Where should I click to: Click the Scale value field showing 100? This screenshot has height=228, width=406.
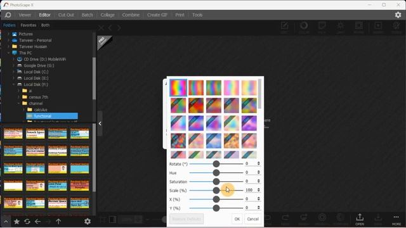(250, 190)
